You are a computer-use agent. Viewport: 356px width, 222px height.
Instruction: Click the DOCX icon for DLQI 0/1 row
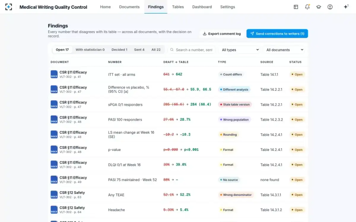(54, 165)
